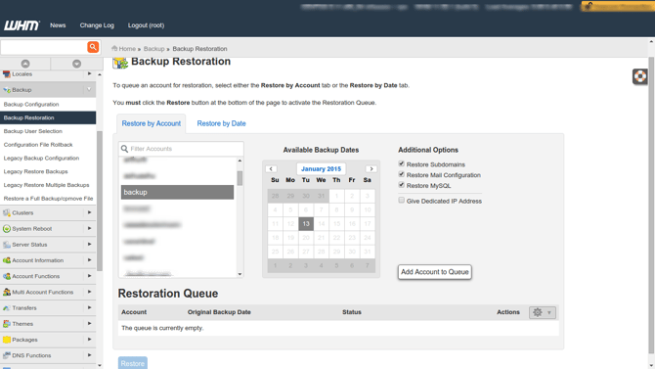Expand the System Reboot menu arrow
655x369 pixels.
(89, 228)
